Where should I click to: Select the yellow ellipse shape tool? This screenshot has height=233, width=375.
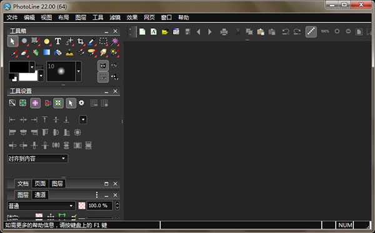(x=47, y=42)
